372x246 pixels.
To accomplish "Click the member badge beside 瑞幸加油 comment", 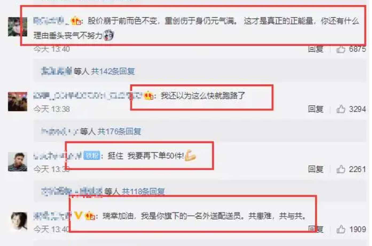I will pos(90,216).
